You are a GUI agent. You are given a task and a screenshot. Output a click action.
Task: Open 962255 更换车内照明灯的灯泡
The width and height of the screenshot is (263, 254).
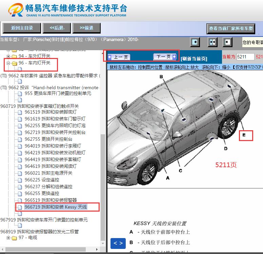click(55, 125)
